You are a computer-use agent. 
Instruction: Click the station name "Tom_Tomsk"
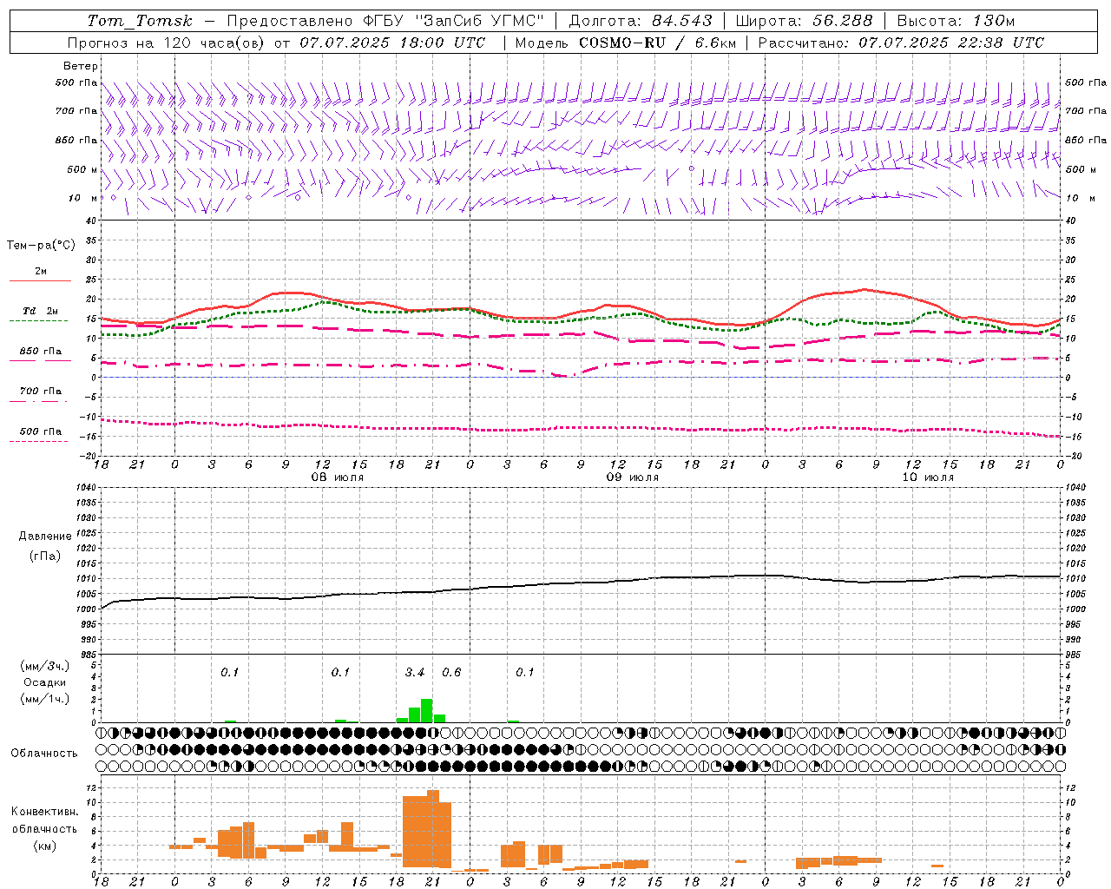point(141,21)
